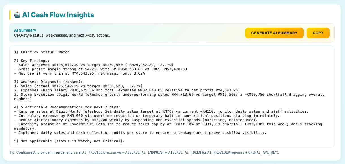Select the AI Summary section label

point(25,30)
